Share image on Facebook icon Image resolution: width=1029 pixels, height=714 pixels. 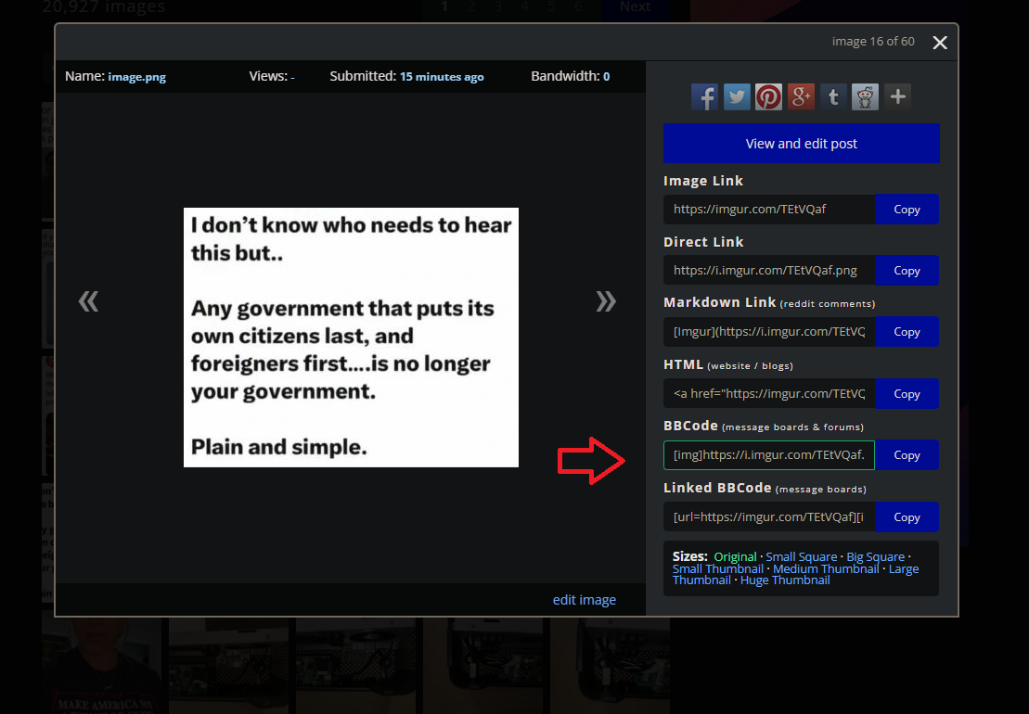click(x=705, y=96)
